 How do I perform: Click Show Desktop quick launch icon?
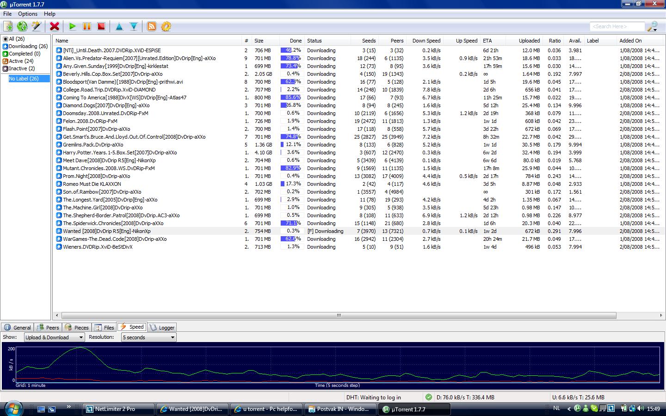pos(41,409)
